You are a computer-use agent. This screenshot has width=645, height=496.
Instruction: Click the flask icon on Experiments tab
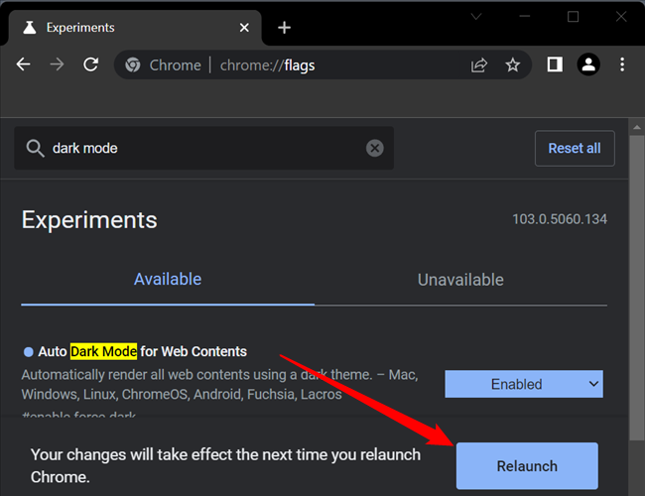30,28
